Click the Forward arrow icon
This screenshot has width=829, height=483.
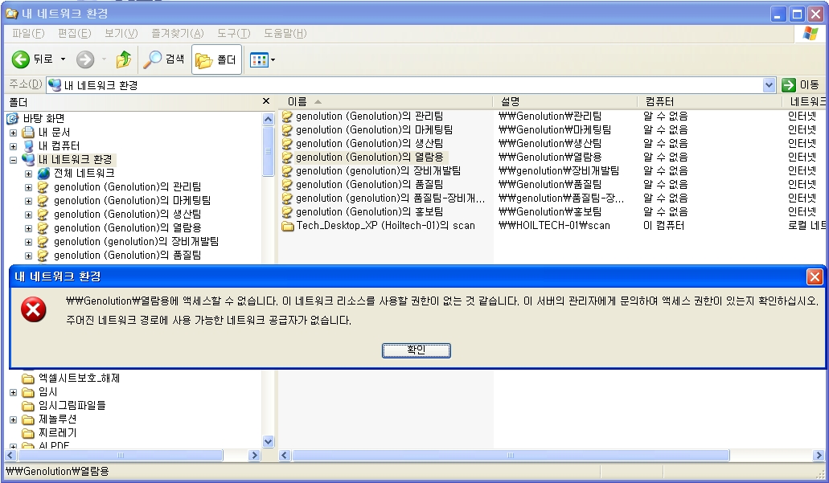click(x=85, y=59)
